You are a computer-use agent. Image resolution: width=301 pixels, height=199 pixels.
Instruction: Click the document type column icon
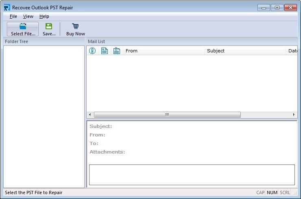tap(105, 51)
